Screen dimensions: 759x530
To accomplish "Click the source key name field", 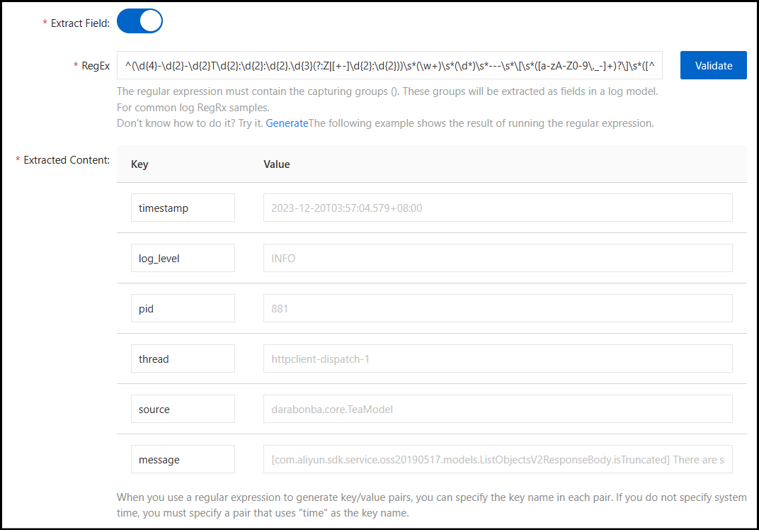I will point(183,410).
